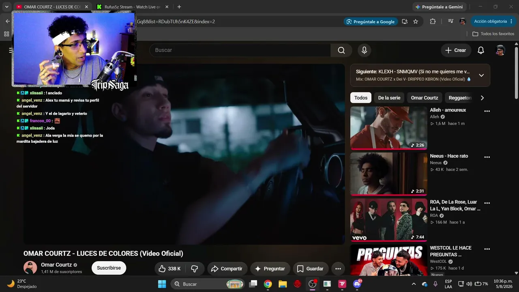Image resolution: width=519 pixels, height=292 pixels.
Task: Close the OMAR COURTZ YouTube tab
Action: (86, 7)
